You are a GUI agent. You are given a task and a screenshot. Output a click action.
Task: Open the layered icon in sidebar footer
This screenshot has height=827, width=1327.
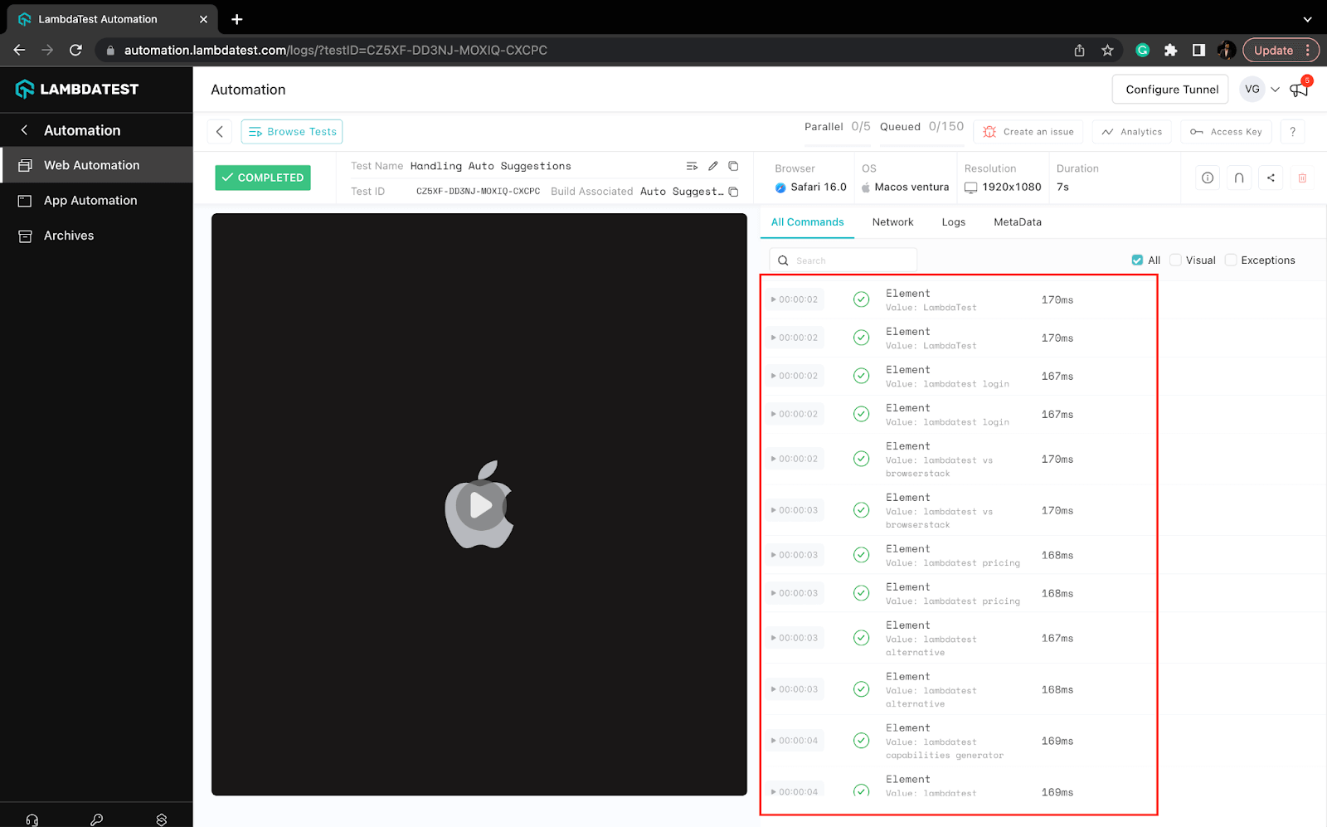(161, 820)
